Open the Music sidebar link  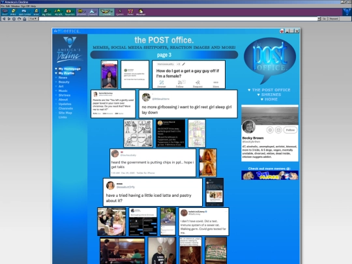pyautogui.click(x=63, y=91)
